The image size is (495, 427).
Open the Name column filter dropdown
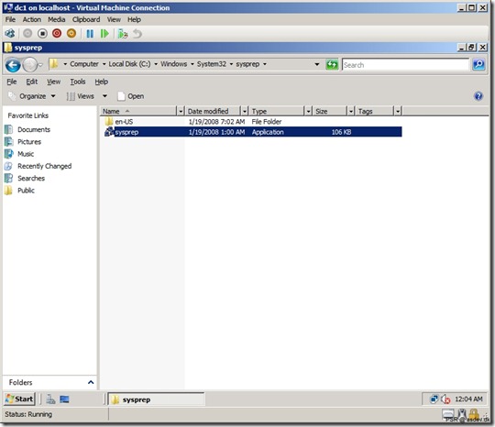point(181,111)
